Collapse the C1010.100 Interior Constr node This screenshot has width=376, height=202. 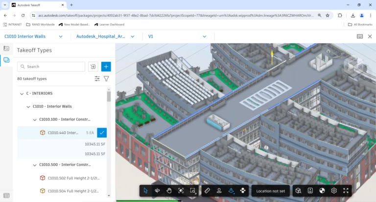[x=35, y=120]
